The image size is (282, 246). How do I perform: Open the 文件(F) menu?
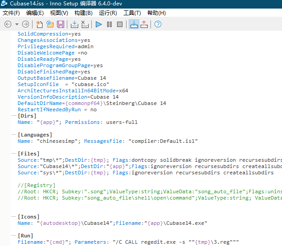[11, 13]
